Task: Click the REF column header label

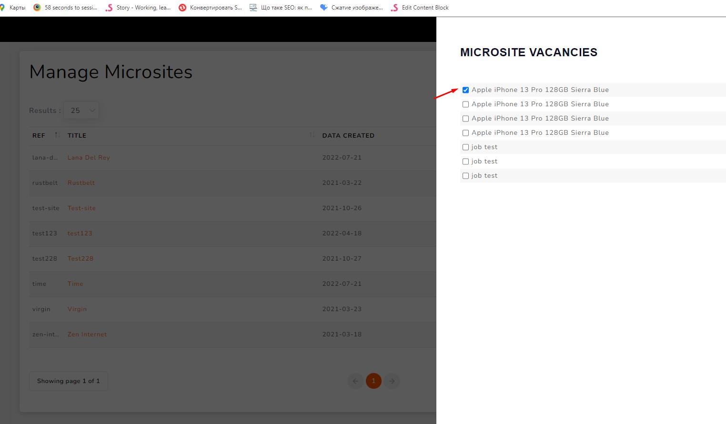Action: point(39,136)
